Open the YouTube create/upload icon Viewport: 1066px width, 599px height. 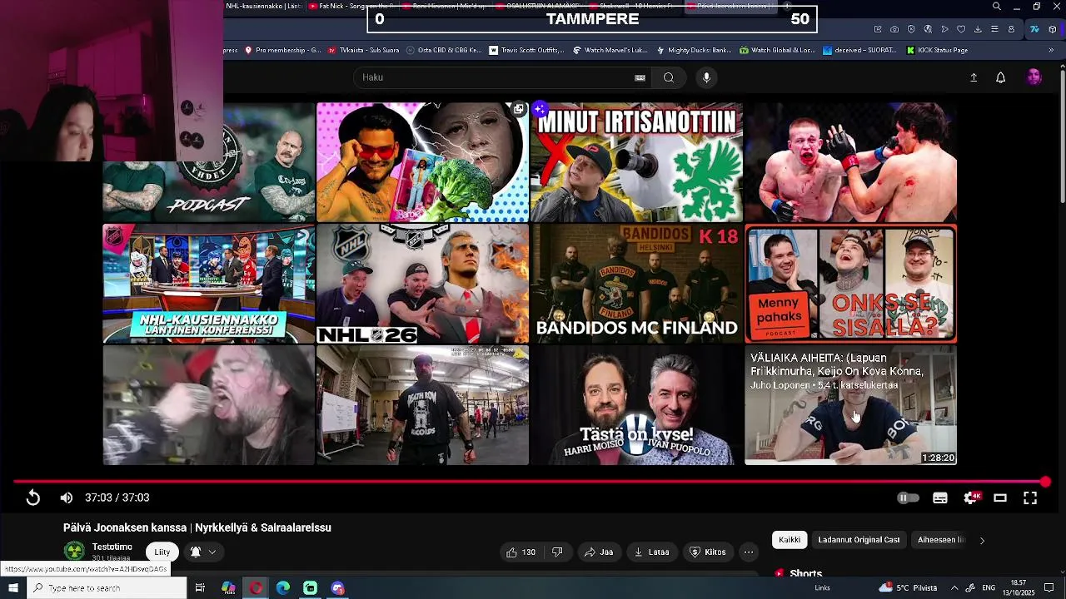[x=974, y=77]
